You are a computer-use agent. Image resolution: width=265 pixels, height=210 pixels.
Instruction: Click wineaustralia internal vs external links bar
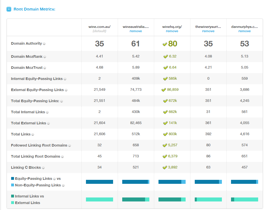136,199
